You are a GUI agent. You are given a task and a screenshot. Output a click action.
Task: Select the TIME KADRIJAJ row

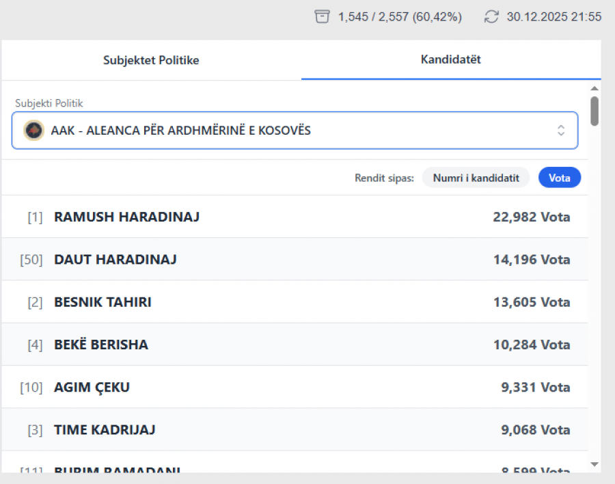coord(295,430)
